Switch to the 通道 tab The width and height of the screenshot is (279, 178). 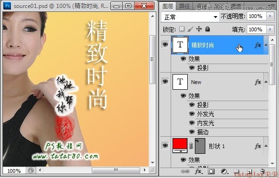235,7
